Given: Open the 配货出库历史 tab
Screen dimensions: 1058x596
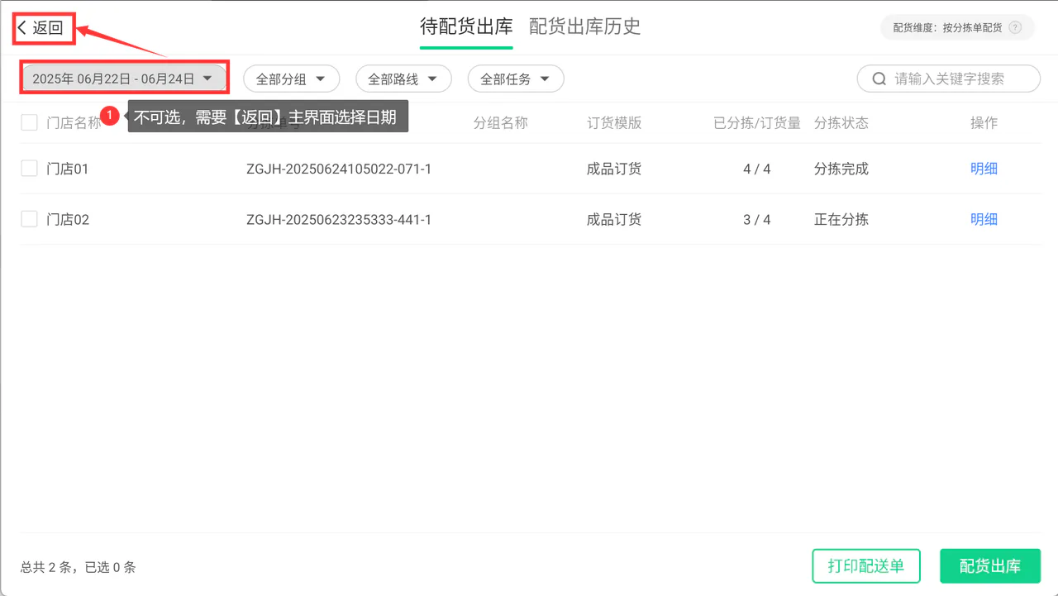Looking at the screenshot, I should [x=585, y=26].
